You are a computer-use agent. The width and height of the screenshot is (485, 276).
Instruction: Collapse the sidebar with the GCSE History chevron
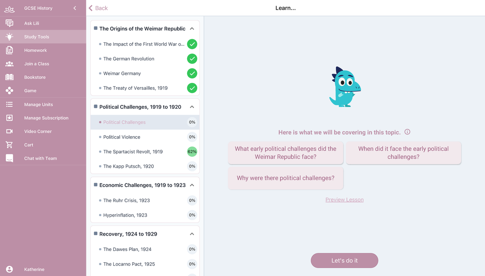75,8
